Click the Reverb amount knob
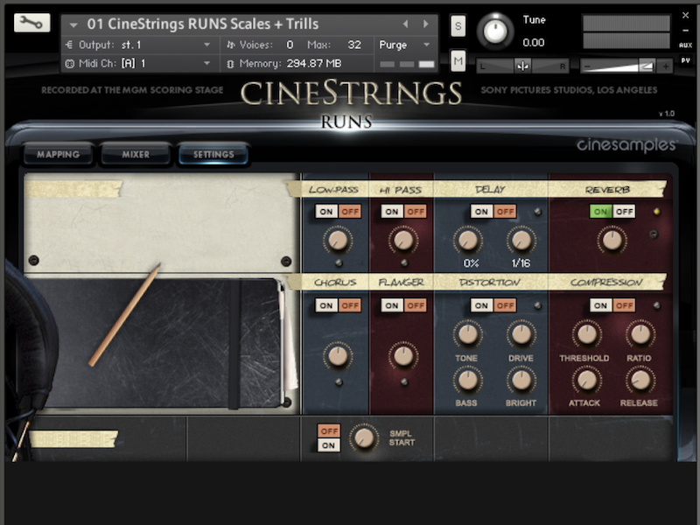Screen dimensions: 700x525 point(612,240)
